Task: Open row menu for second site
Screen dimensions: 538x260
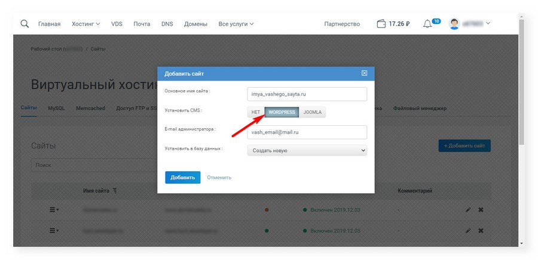Action: tap(54, 231)
